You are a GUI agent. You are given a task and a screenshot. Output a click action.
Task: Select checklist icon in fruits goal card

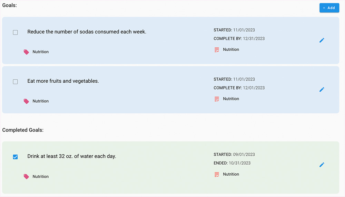(217, 99)
